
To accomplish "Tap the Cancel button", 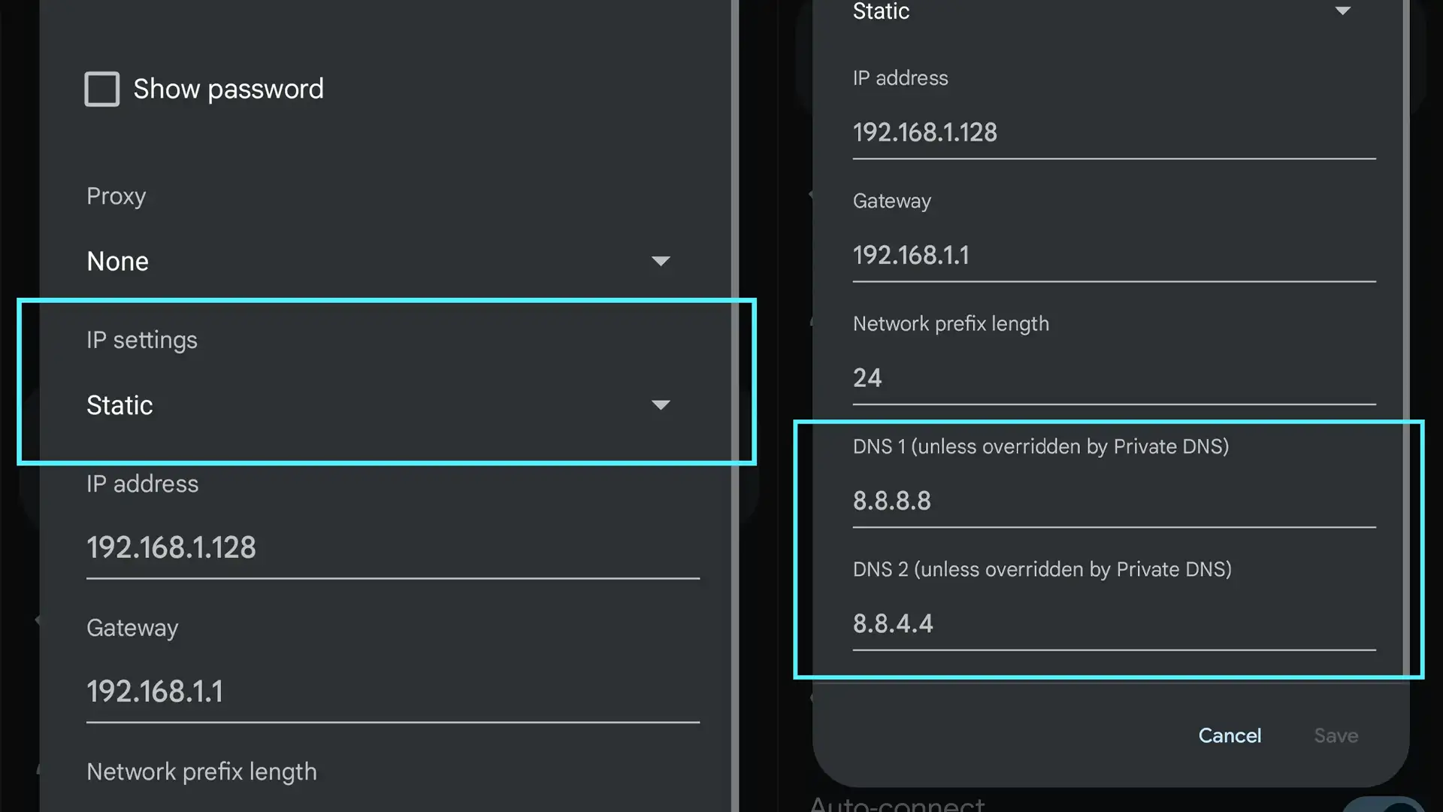I will [1230, 735].
